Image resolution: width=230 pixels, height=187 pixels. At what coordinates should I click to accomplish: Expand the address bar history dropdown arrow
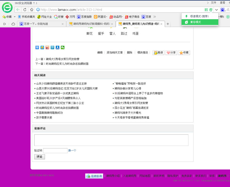pos(217,10)
